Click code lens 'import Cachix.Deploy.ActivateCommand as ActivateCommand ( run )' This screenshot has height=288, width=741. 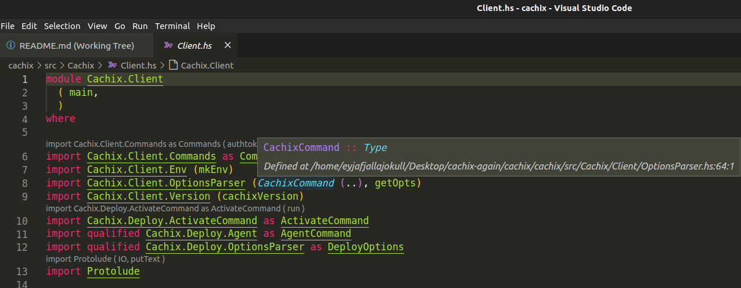[x=175, y=208]
